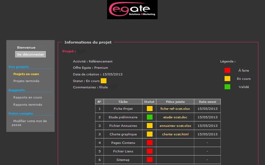This screenshot has width=265, height=165.
Task: Select the Votre compte section heading
Action: 21,113
